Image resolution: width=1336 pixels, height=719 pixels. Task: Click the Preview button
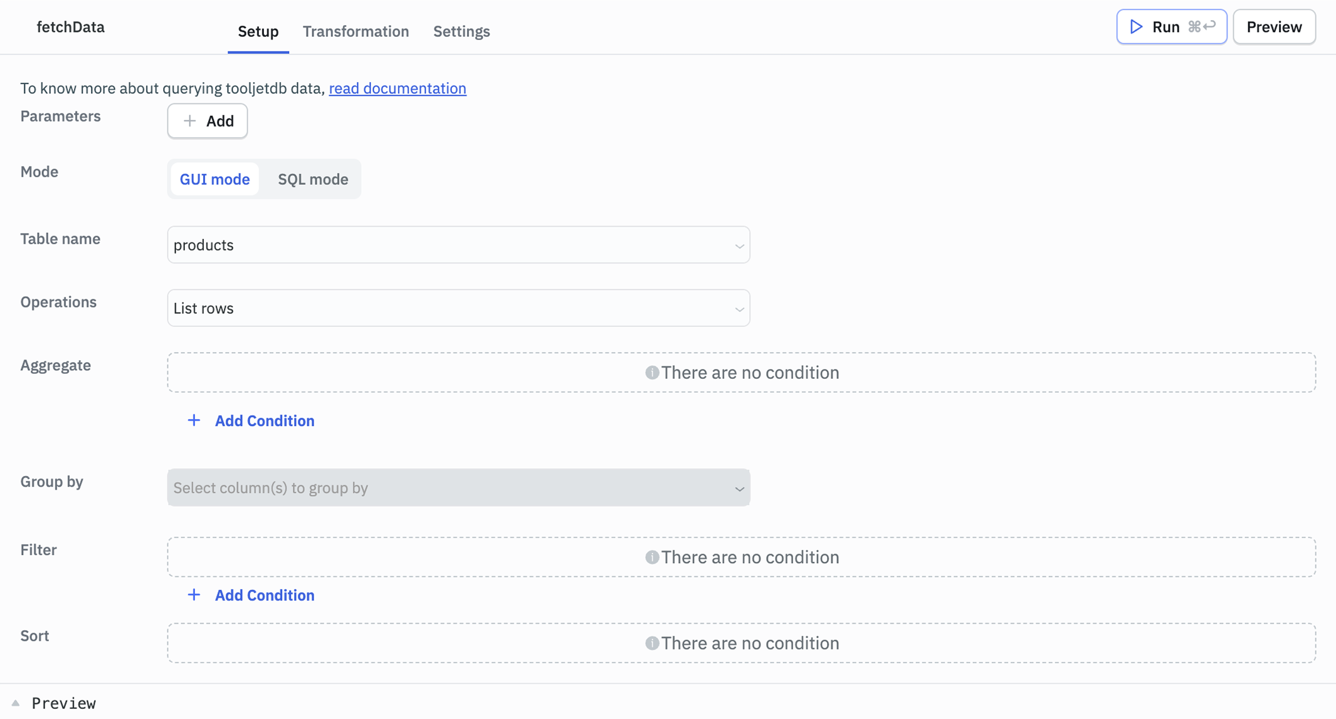tap(1273, 26)
